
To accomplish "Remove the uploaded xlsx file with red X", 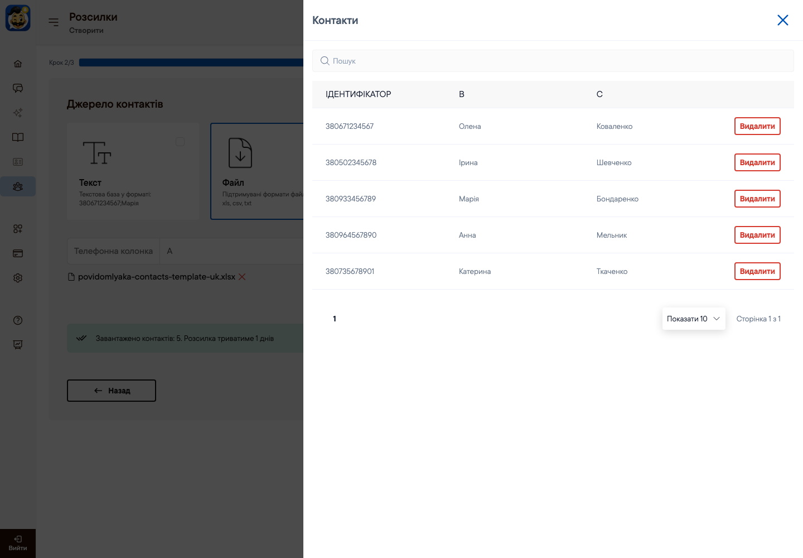I will (242, 277).
